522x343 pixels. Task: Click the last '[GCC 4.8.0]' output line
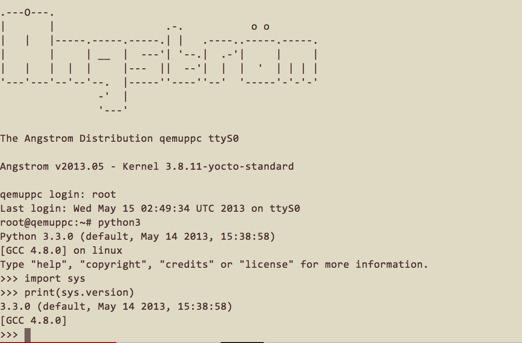[34, 320]
